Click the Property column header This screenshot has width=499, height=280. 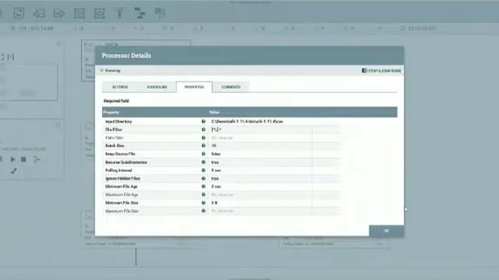coord(111,112)
